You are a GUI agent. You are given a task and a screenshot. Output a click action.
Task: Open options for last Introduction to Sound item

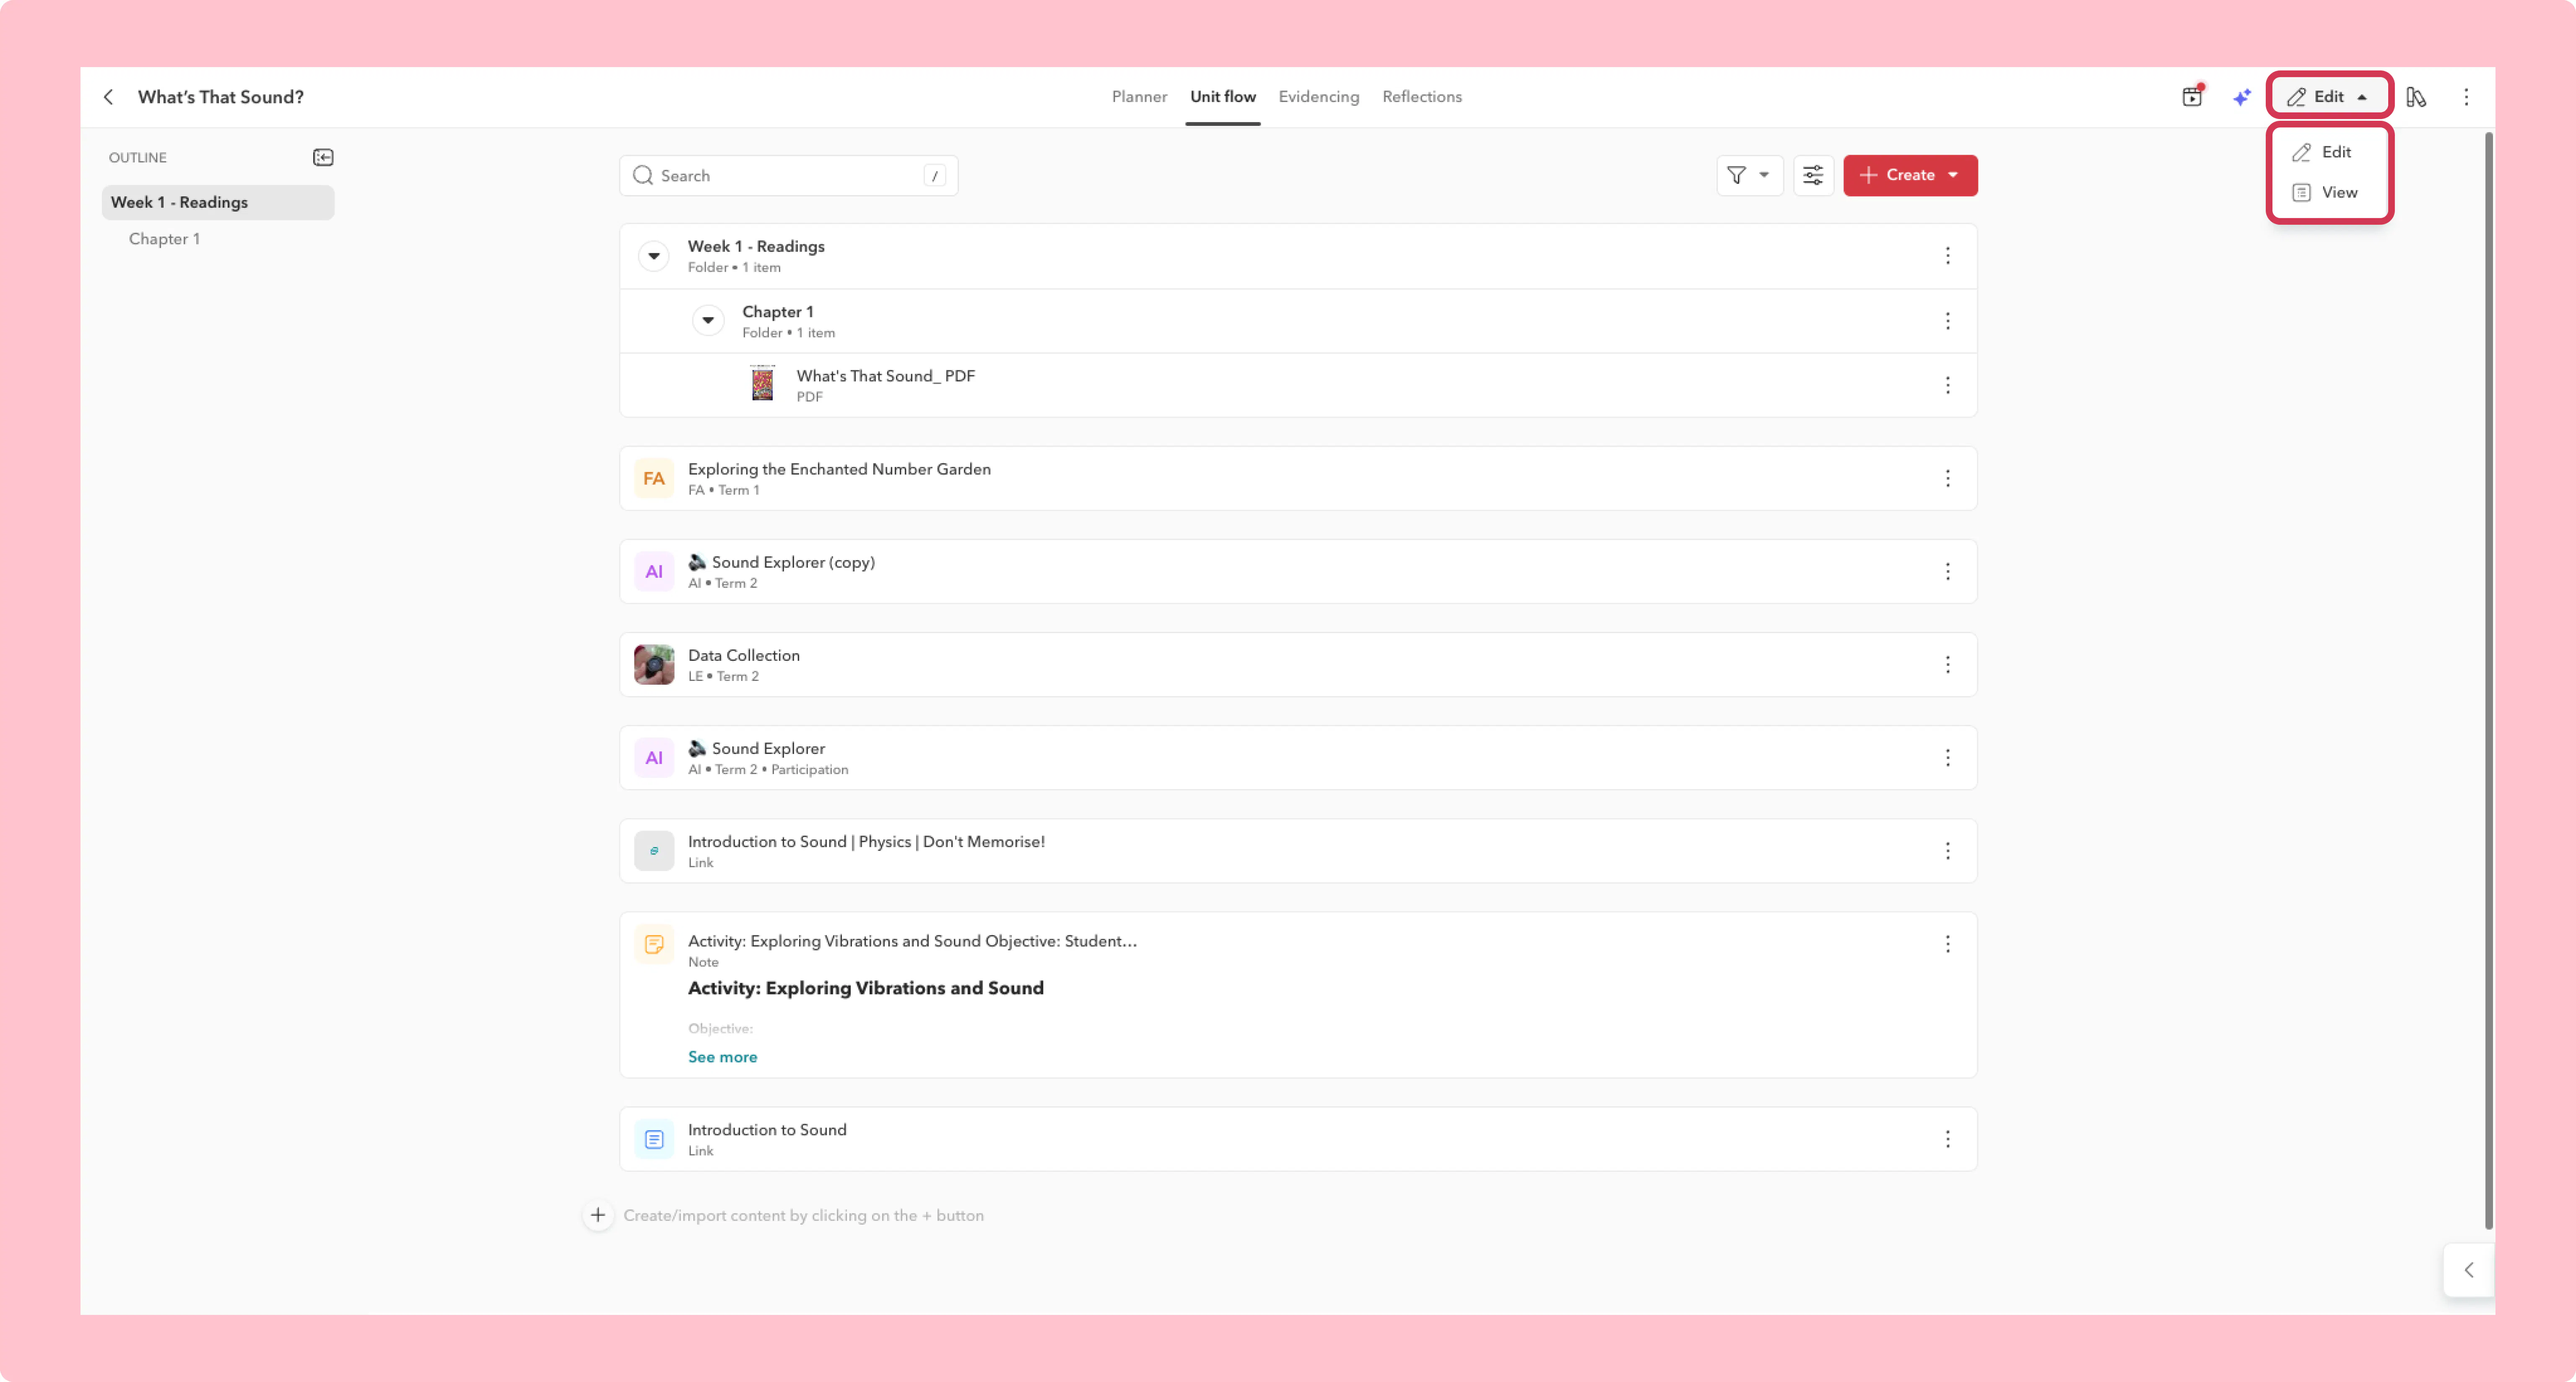click(x=1948, y=1139)
